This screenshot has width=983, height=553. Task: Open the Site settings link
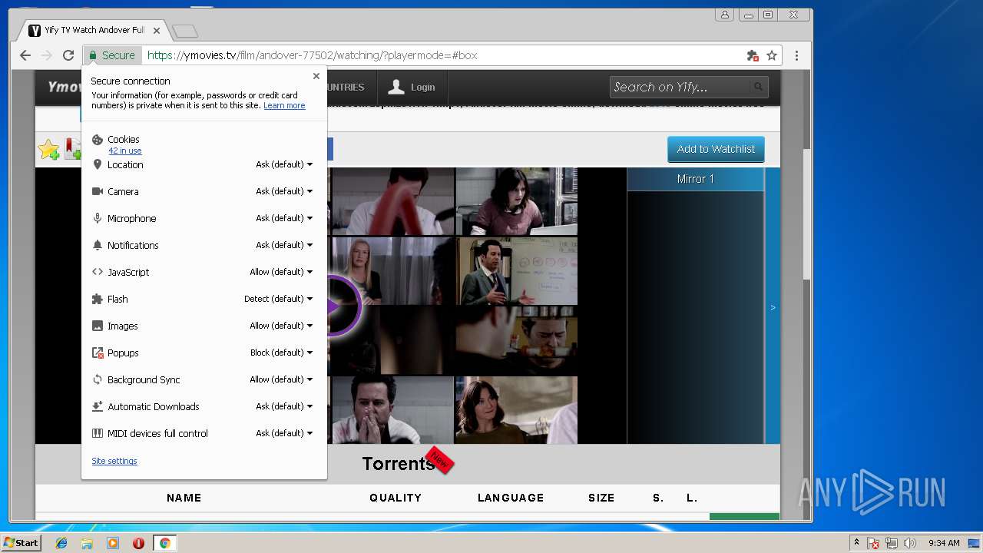pyautogui.click(x=114, y=461)
